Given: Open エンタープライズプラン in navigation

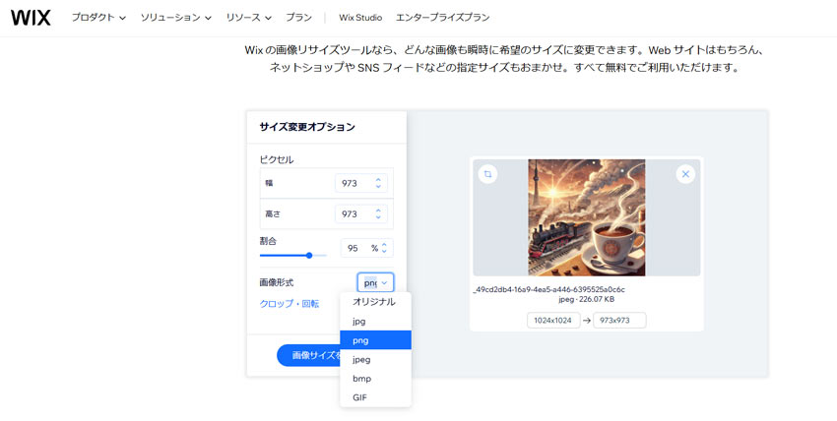Looking at the screenshot, I should pyautogui.click(x=442, y=18).
